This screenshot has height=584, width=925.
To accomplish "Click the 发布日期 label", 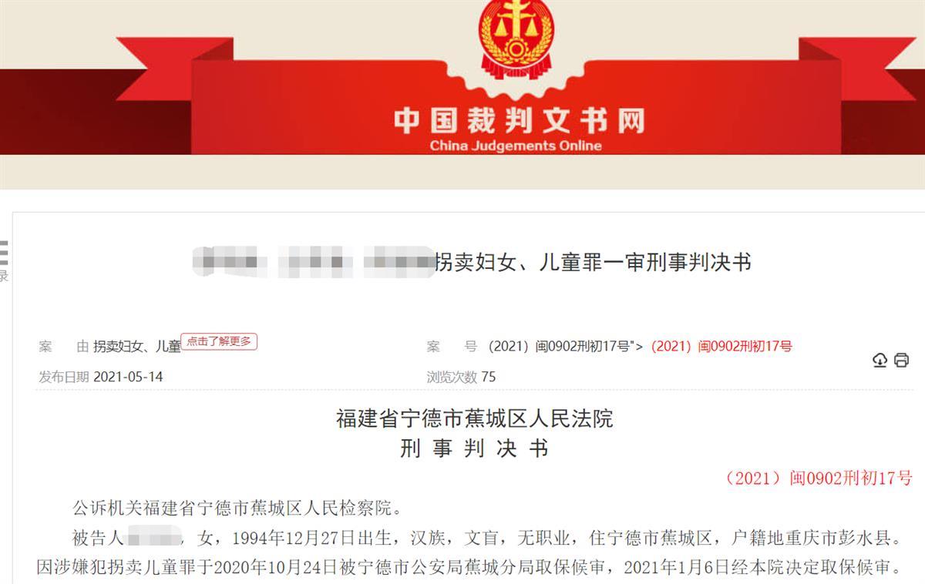I will coord(64,378).
